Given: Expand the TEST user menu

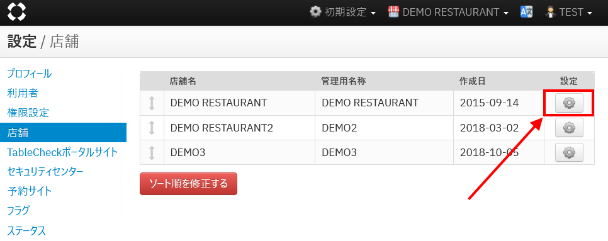Looking at the screenshot, I should tap(569, 13).
